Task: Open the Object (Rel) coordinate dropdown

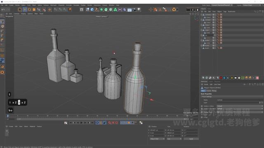Action: click(157, 139)
